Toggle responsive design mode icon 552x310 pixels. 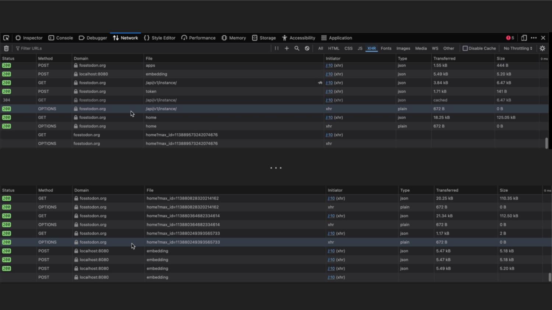(x=524, y=38)
